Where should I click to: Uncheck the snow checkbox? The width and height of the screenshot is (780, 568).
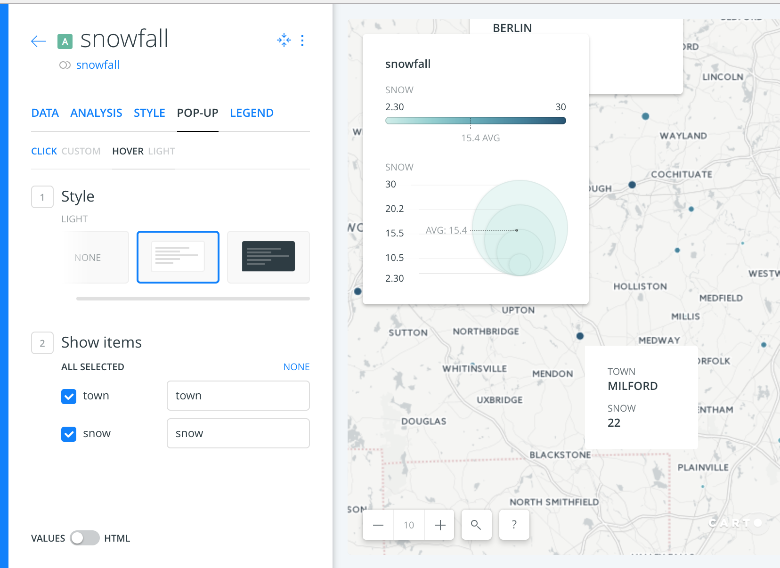click(x=69, y=434)
